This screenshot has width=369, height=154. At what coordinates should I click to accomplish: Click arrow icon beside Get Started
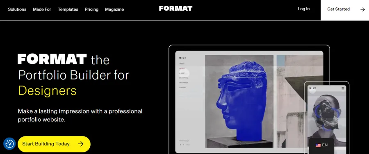tap(362, 9)
